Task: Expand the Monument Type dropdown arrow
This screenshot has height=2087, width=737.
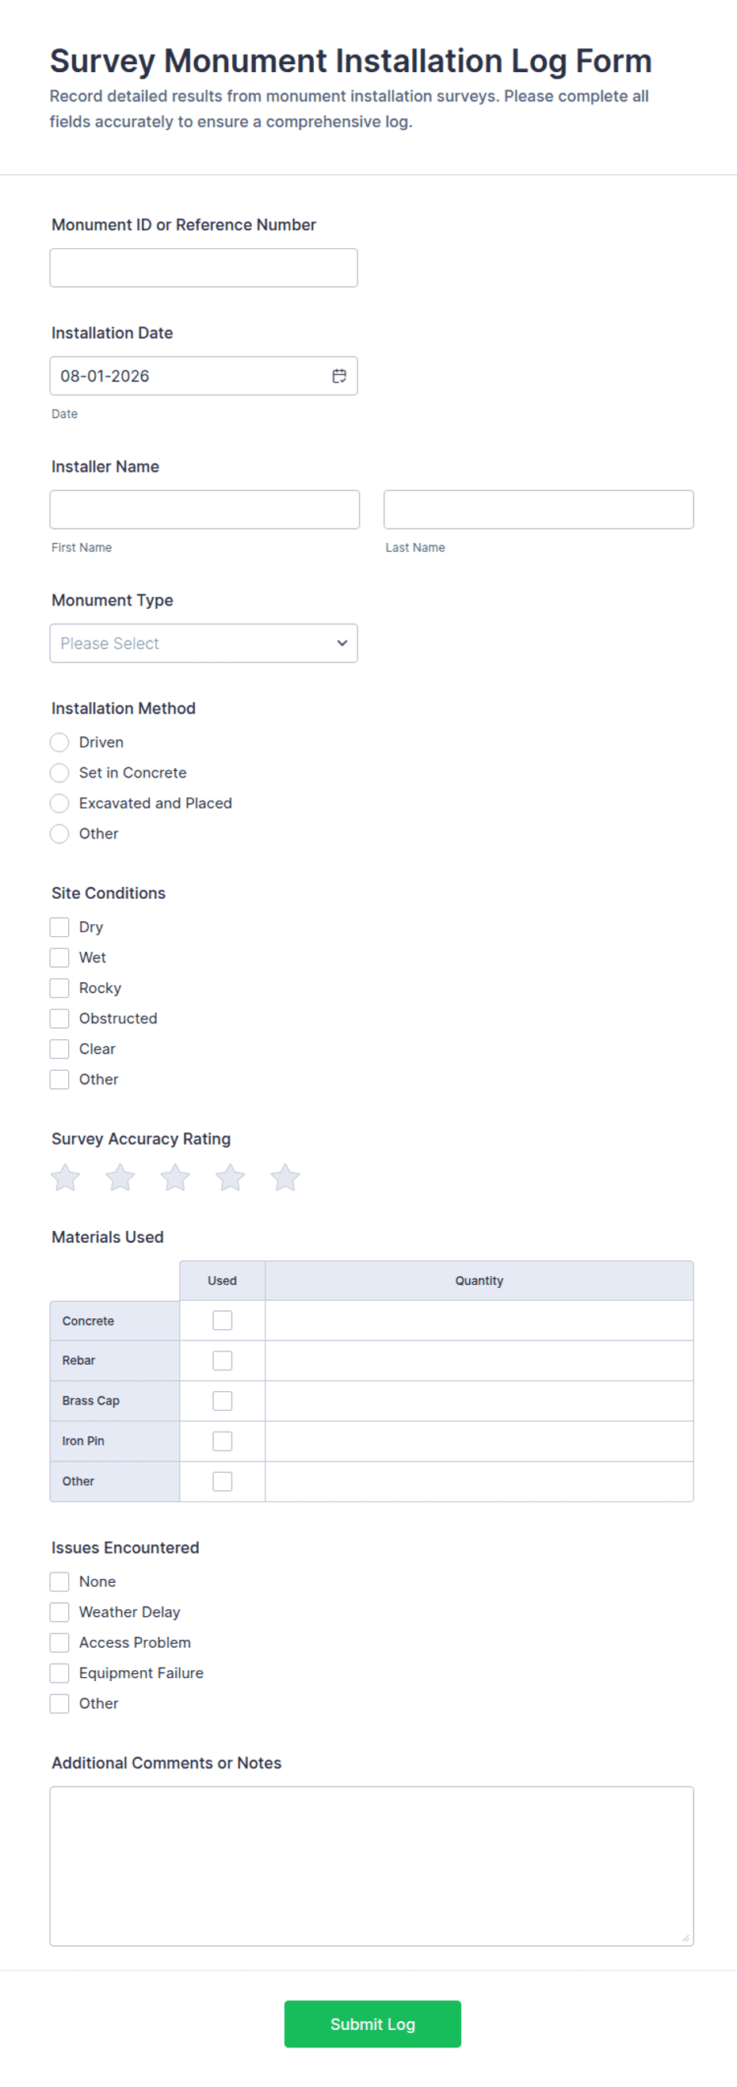Action: [x=342, y=644]
